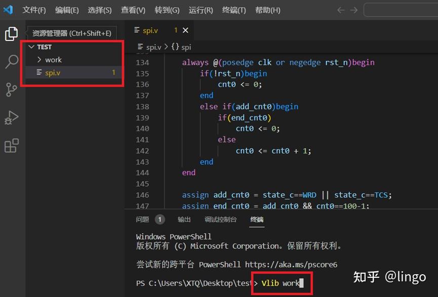Screen dimensions: 438x297
Task: Select the 问题 panel tab
Action: pos(142,219)
